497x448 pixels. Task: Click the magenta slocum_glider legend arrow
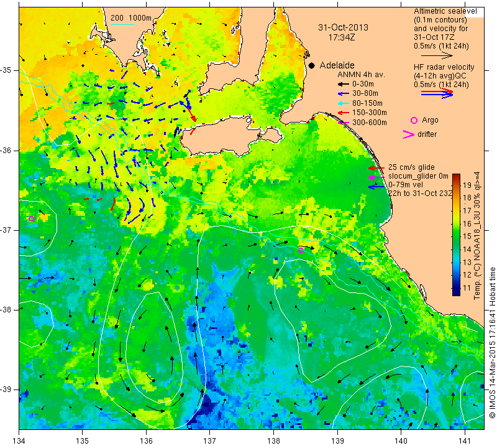pos(376,177)
